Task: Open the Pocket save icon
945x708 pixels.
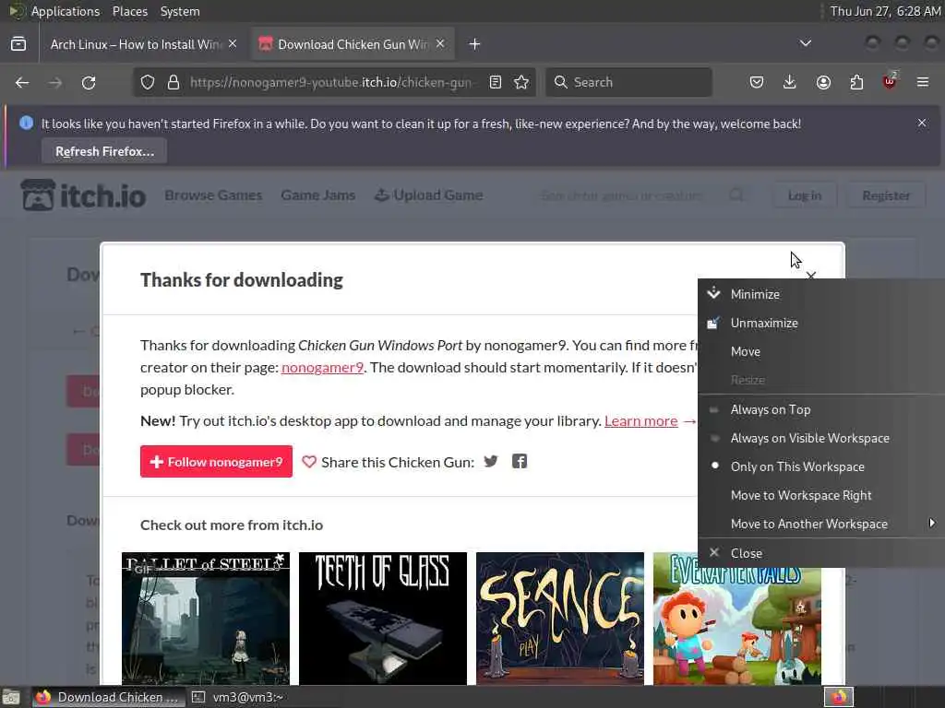Action: tap(757, 82)
